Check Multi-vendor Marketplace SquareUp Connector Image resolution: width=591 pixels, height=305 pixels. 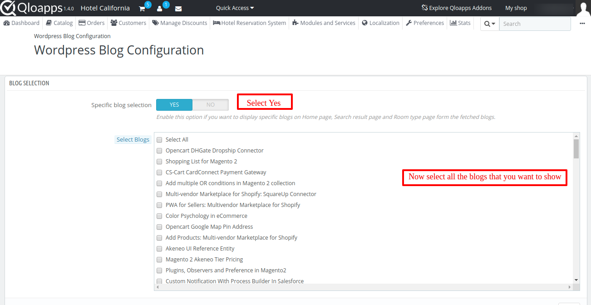(159, 194)
